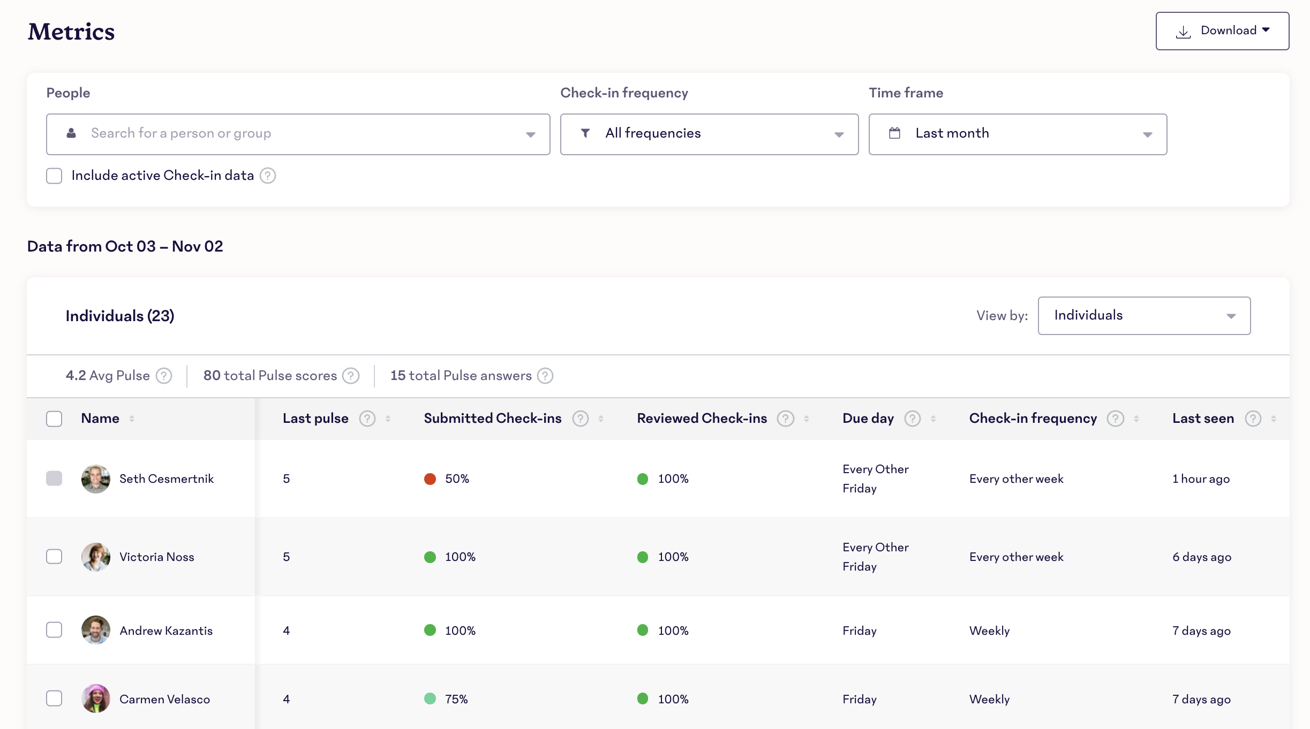
Task: Open the View by Individuals dropdown
Action: (x=1144, y=316)
